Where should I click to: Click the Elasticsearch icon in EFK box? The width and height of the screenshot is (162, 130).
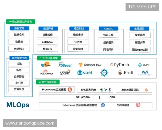tap(102, 90)
